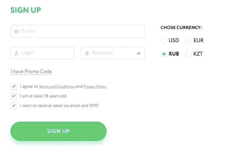
Task: Select USD currency radio button
Action: point(164,41)
